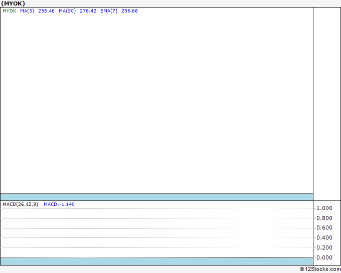Screen dimensions: 341x273
Task: Select the MYOK ticker legend label
Action: pos(10,11)
